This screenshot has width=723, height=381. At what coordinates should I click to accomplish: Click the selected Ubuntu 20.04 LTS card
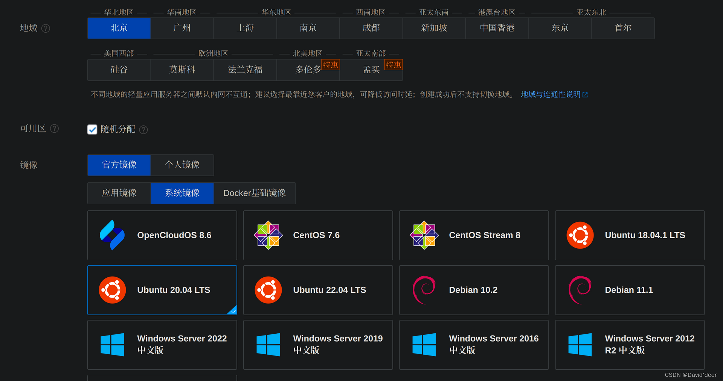[162, 290]
